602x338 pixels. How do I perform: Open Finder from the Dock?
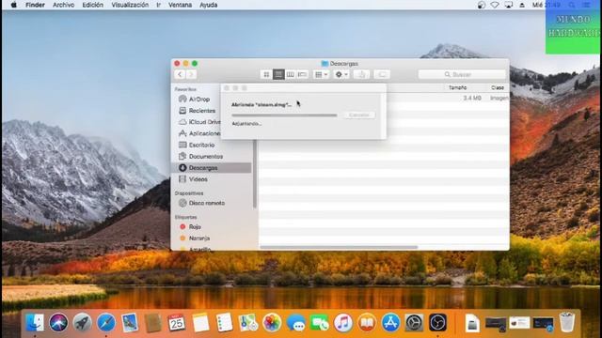point(35,323)
